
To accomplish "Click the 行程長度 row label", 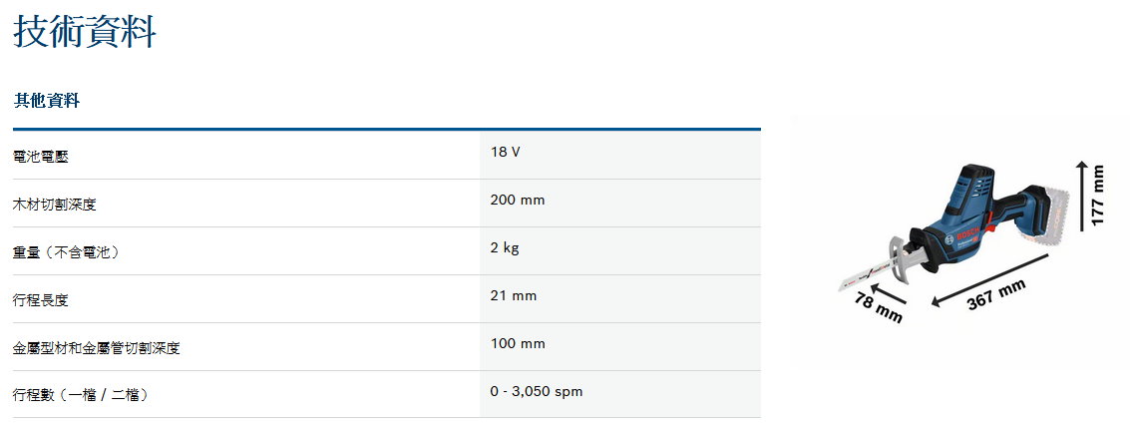I will point(41,300).
